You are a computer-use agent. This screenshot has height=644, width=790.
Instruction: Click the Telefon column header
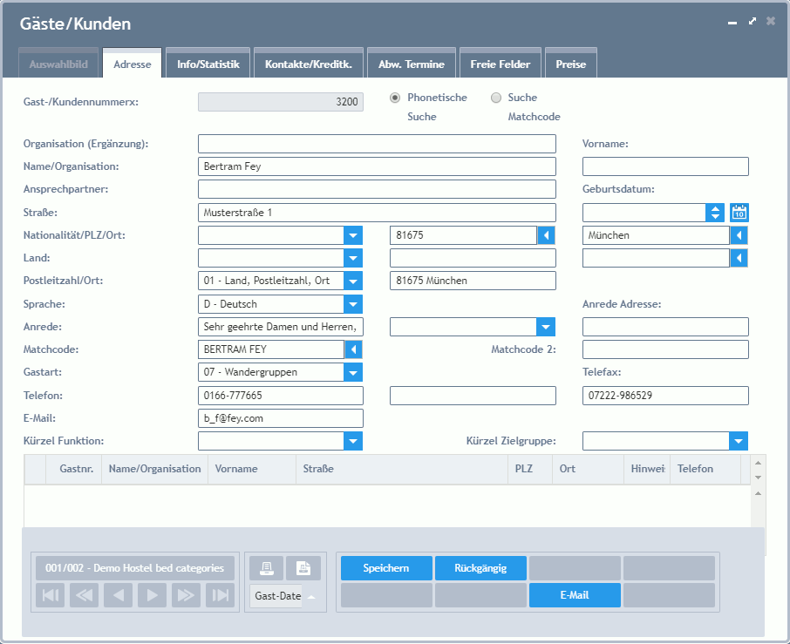tap(705, 469)
